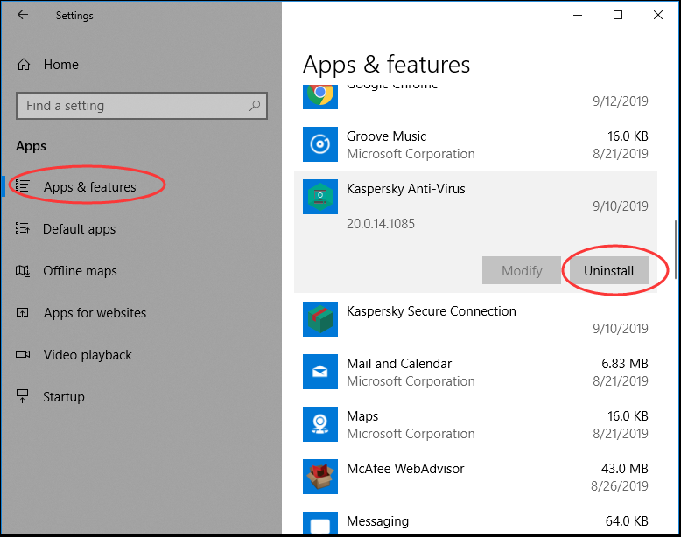The image size is (681, 537).
Task: Select Kaspersky Secure Connection entry
Action: pyautogui.click(x=431, y=311)
